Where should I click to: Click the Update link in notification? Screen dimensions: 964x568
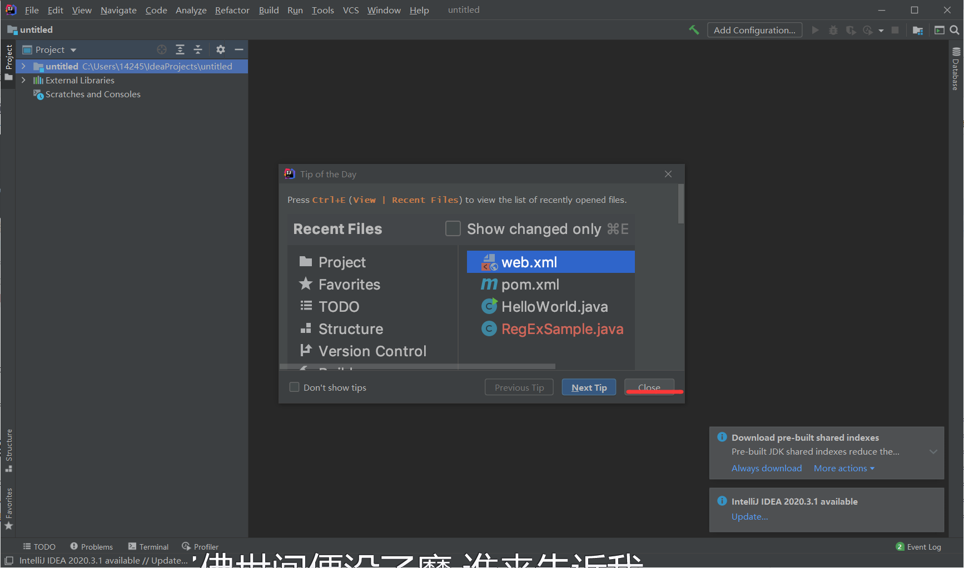(749, 516)
